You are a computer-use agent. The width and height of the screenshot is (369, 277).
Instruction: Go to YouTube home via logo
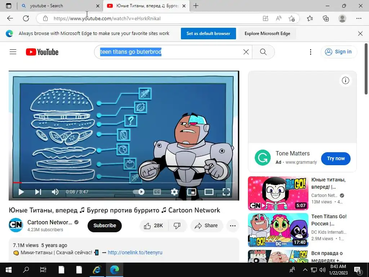(42, 52)
